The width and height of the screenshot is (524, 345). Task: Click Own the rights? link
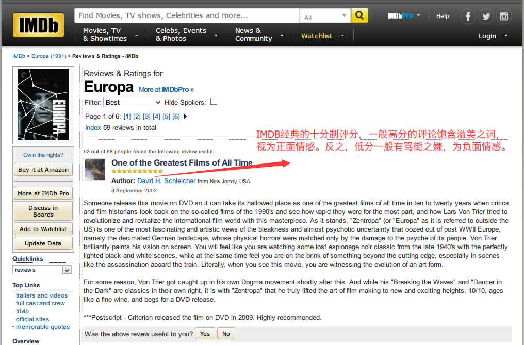click(x=43, y=155)
